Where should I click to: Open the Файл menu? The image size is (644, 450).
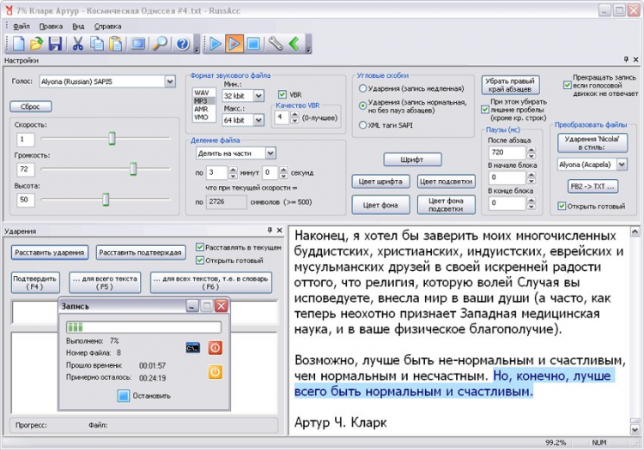coord(21,27)
